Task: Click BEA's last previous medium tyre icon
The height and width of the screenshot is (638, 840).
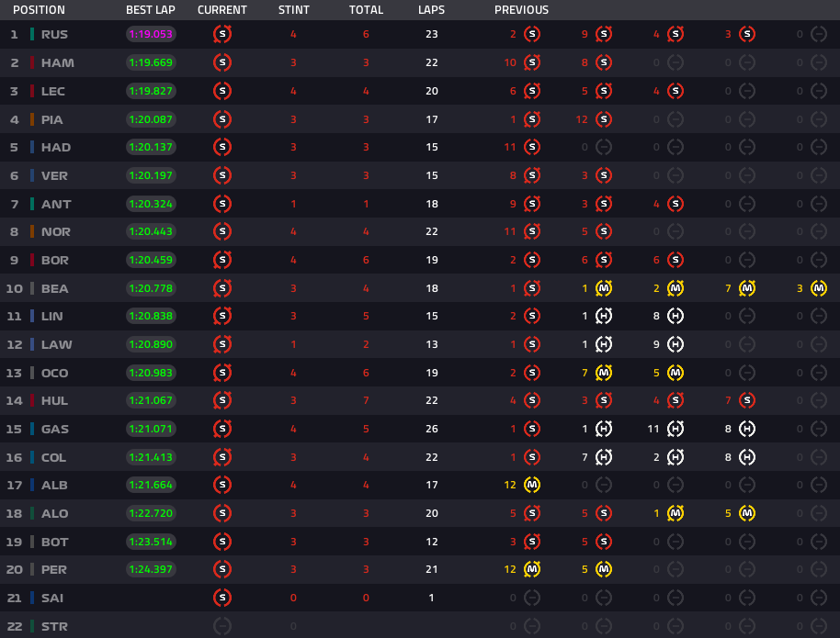Action: pos(818,288)
